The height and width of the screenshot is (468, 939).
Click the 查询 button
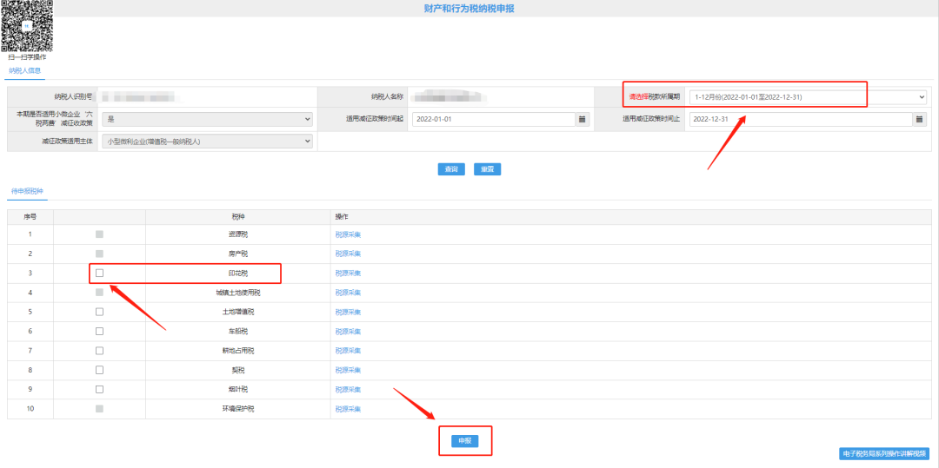pos(451,169)
